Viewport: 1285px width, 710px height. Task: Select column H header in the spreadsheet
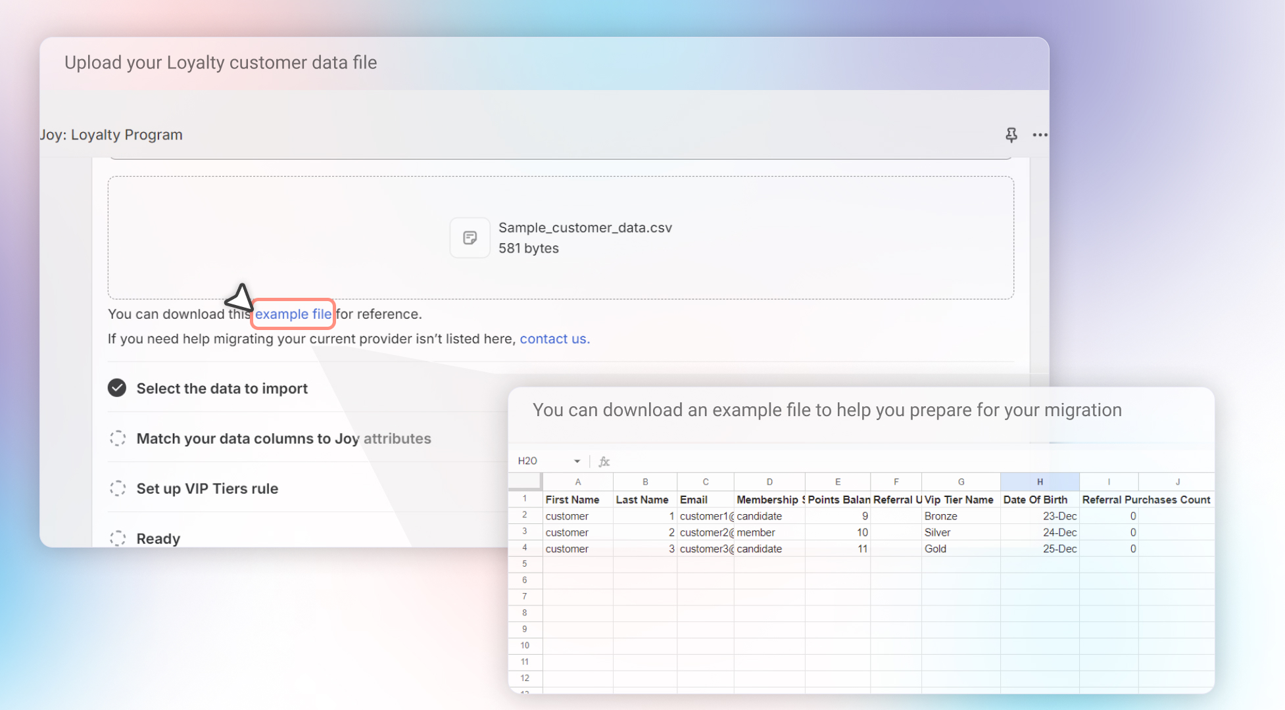[x=1039, y=482]
